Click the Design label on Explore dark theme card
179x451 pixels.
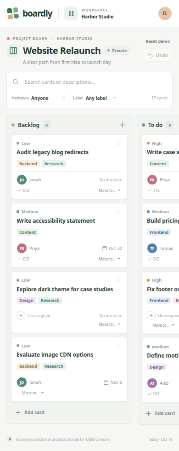[27, 300]
